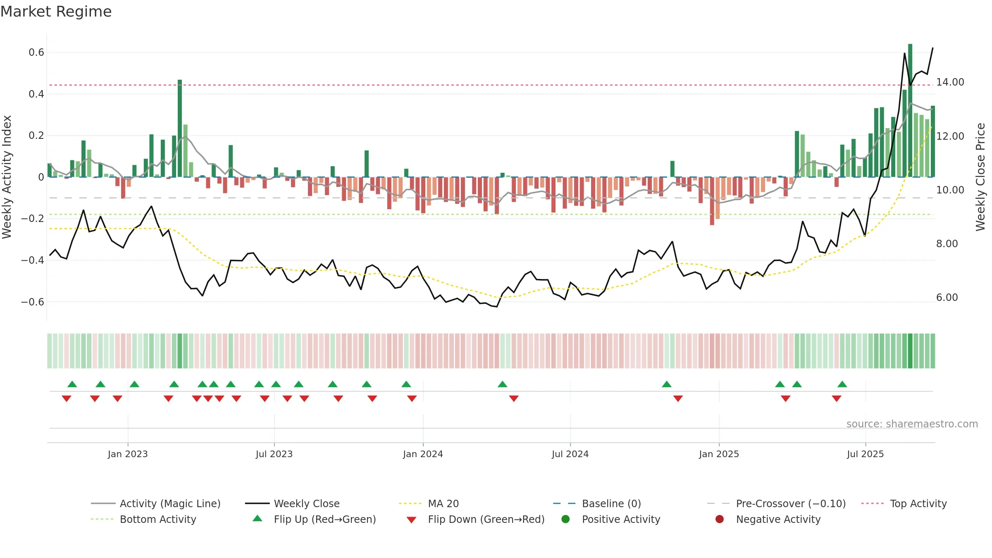Viewport: 992px width, 558px height.
Task: Click the Weekly Close legend entry
Action: [292, 503]
